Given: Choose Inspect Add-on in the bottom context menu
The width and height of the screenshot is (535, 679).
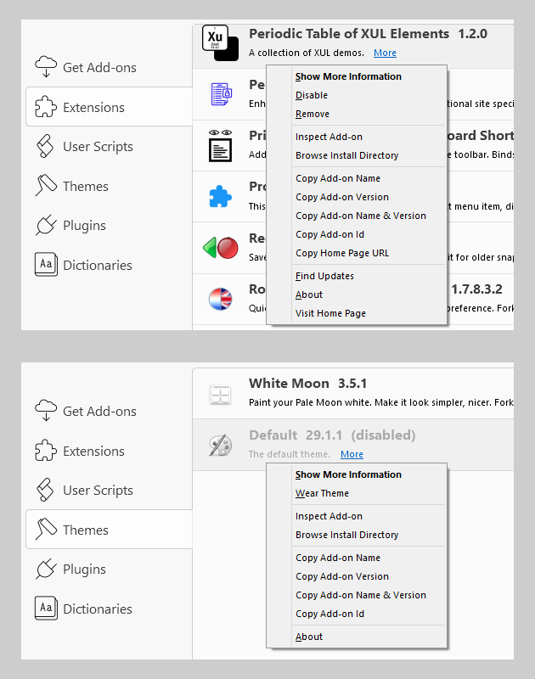Looking at the screenshot, I should 357,516.
